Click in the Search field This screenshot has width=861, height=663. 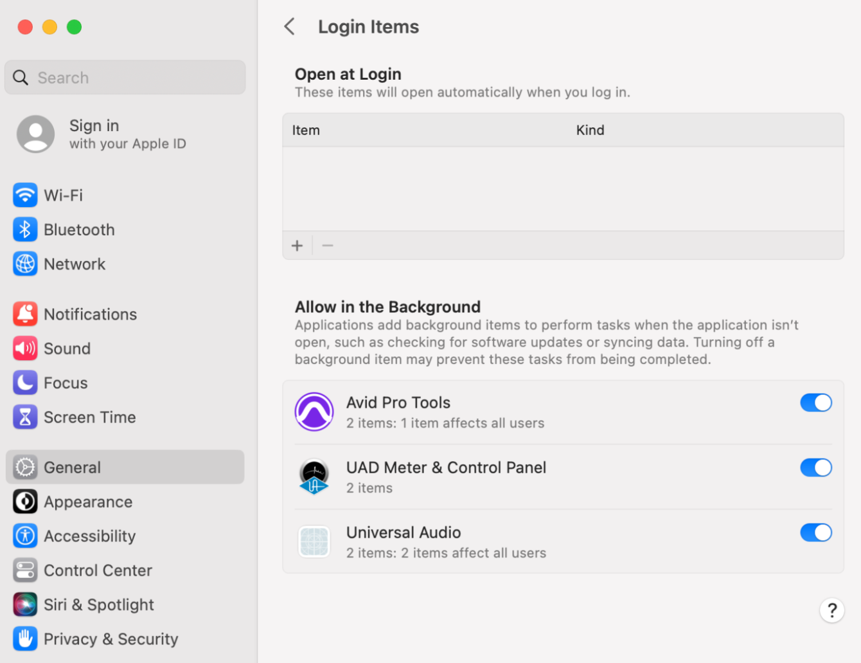[125, 78]
